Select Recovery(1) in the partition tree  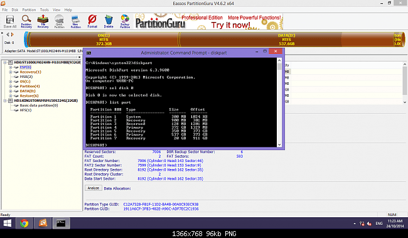point(31,72)
